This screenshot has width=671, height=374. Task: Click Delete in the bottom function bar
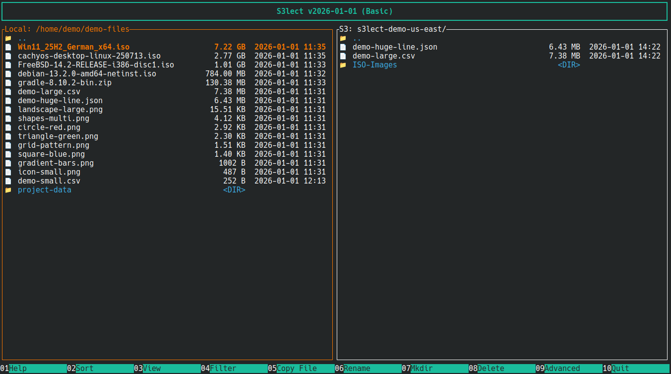coord(490,368)
